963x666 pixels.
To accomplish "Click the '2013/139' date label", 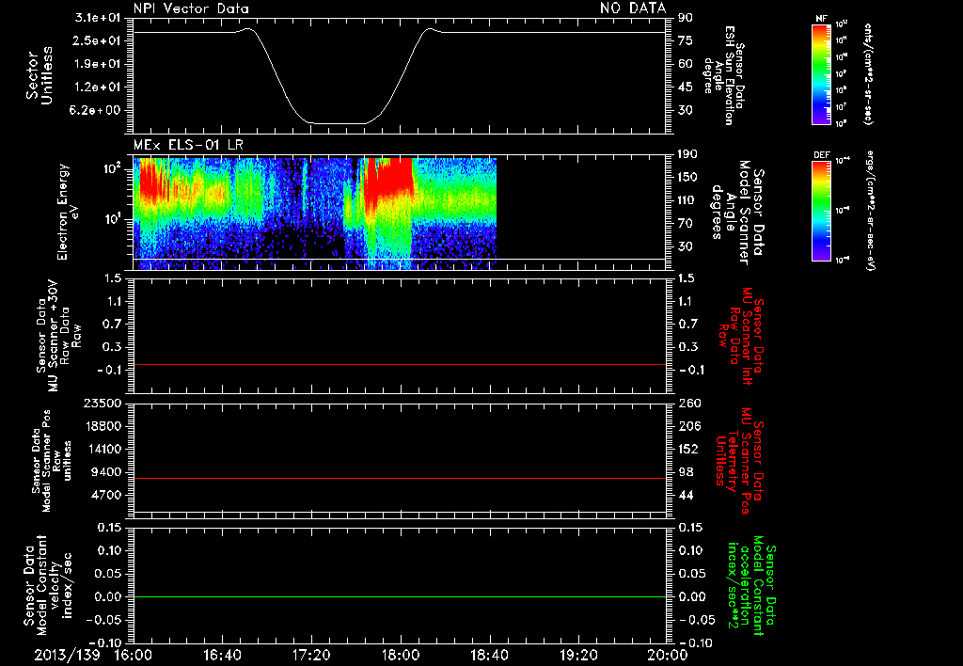I will pos(67,655).
